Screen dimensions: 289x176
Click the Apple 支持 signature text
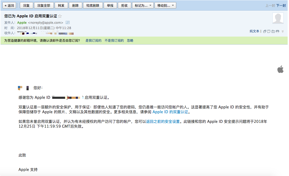click(x=28, y=170)
